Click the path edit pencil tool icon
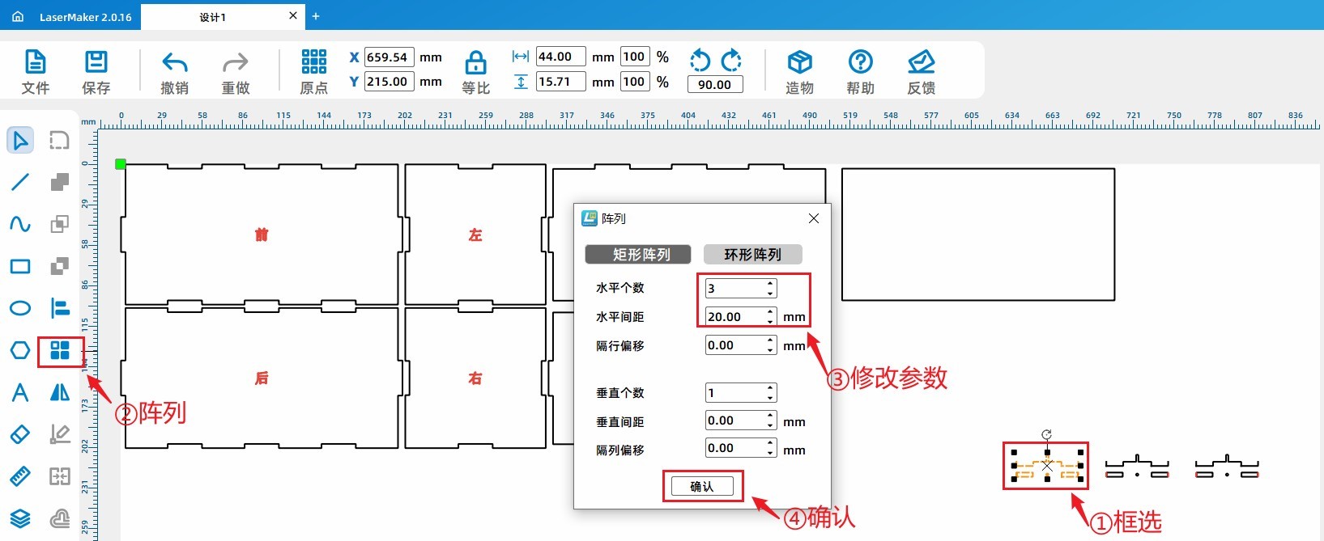This screenshot has width=1324, height=541. tap(60, 434)
